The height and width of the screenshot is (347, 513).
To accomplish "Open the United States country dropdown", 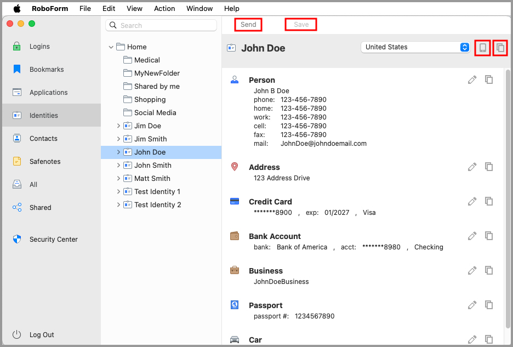I will [415, 47].
